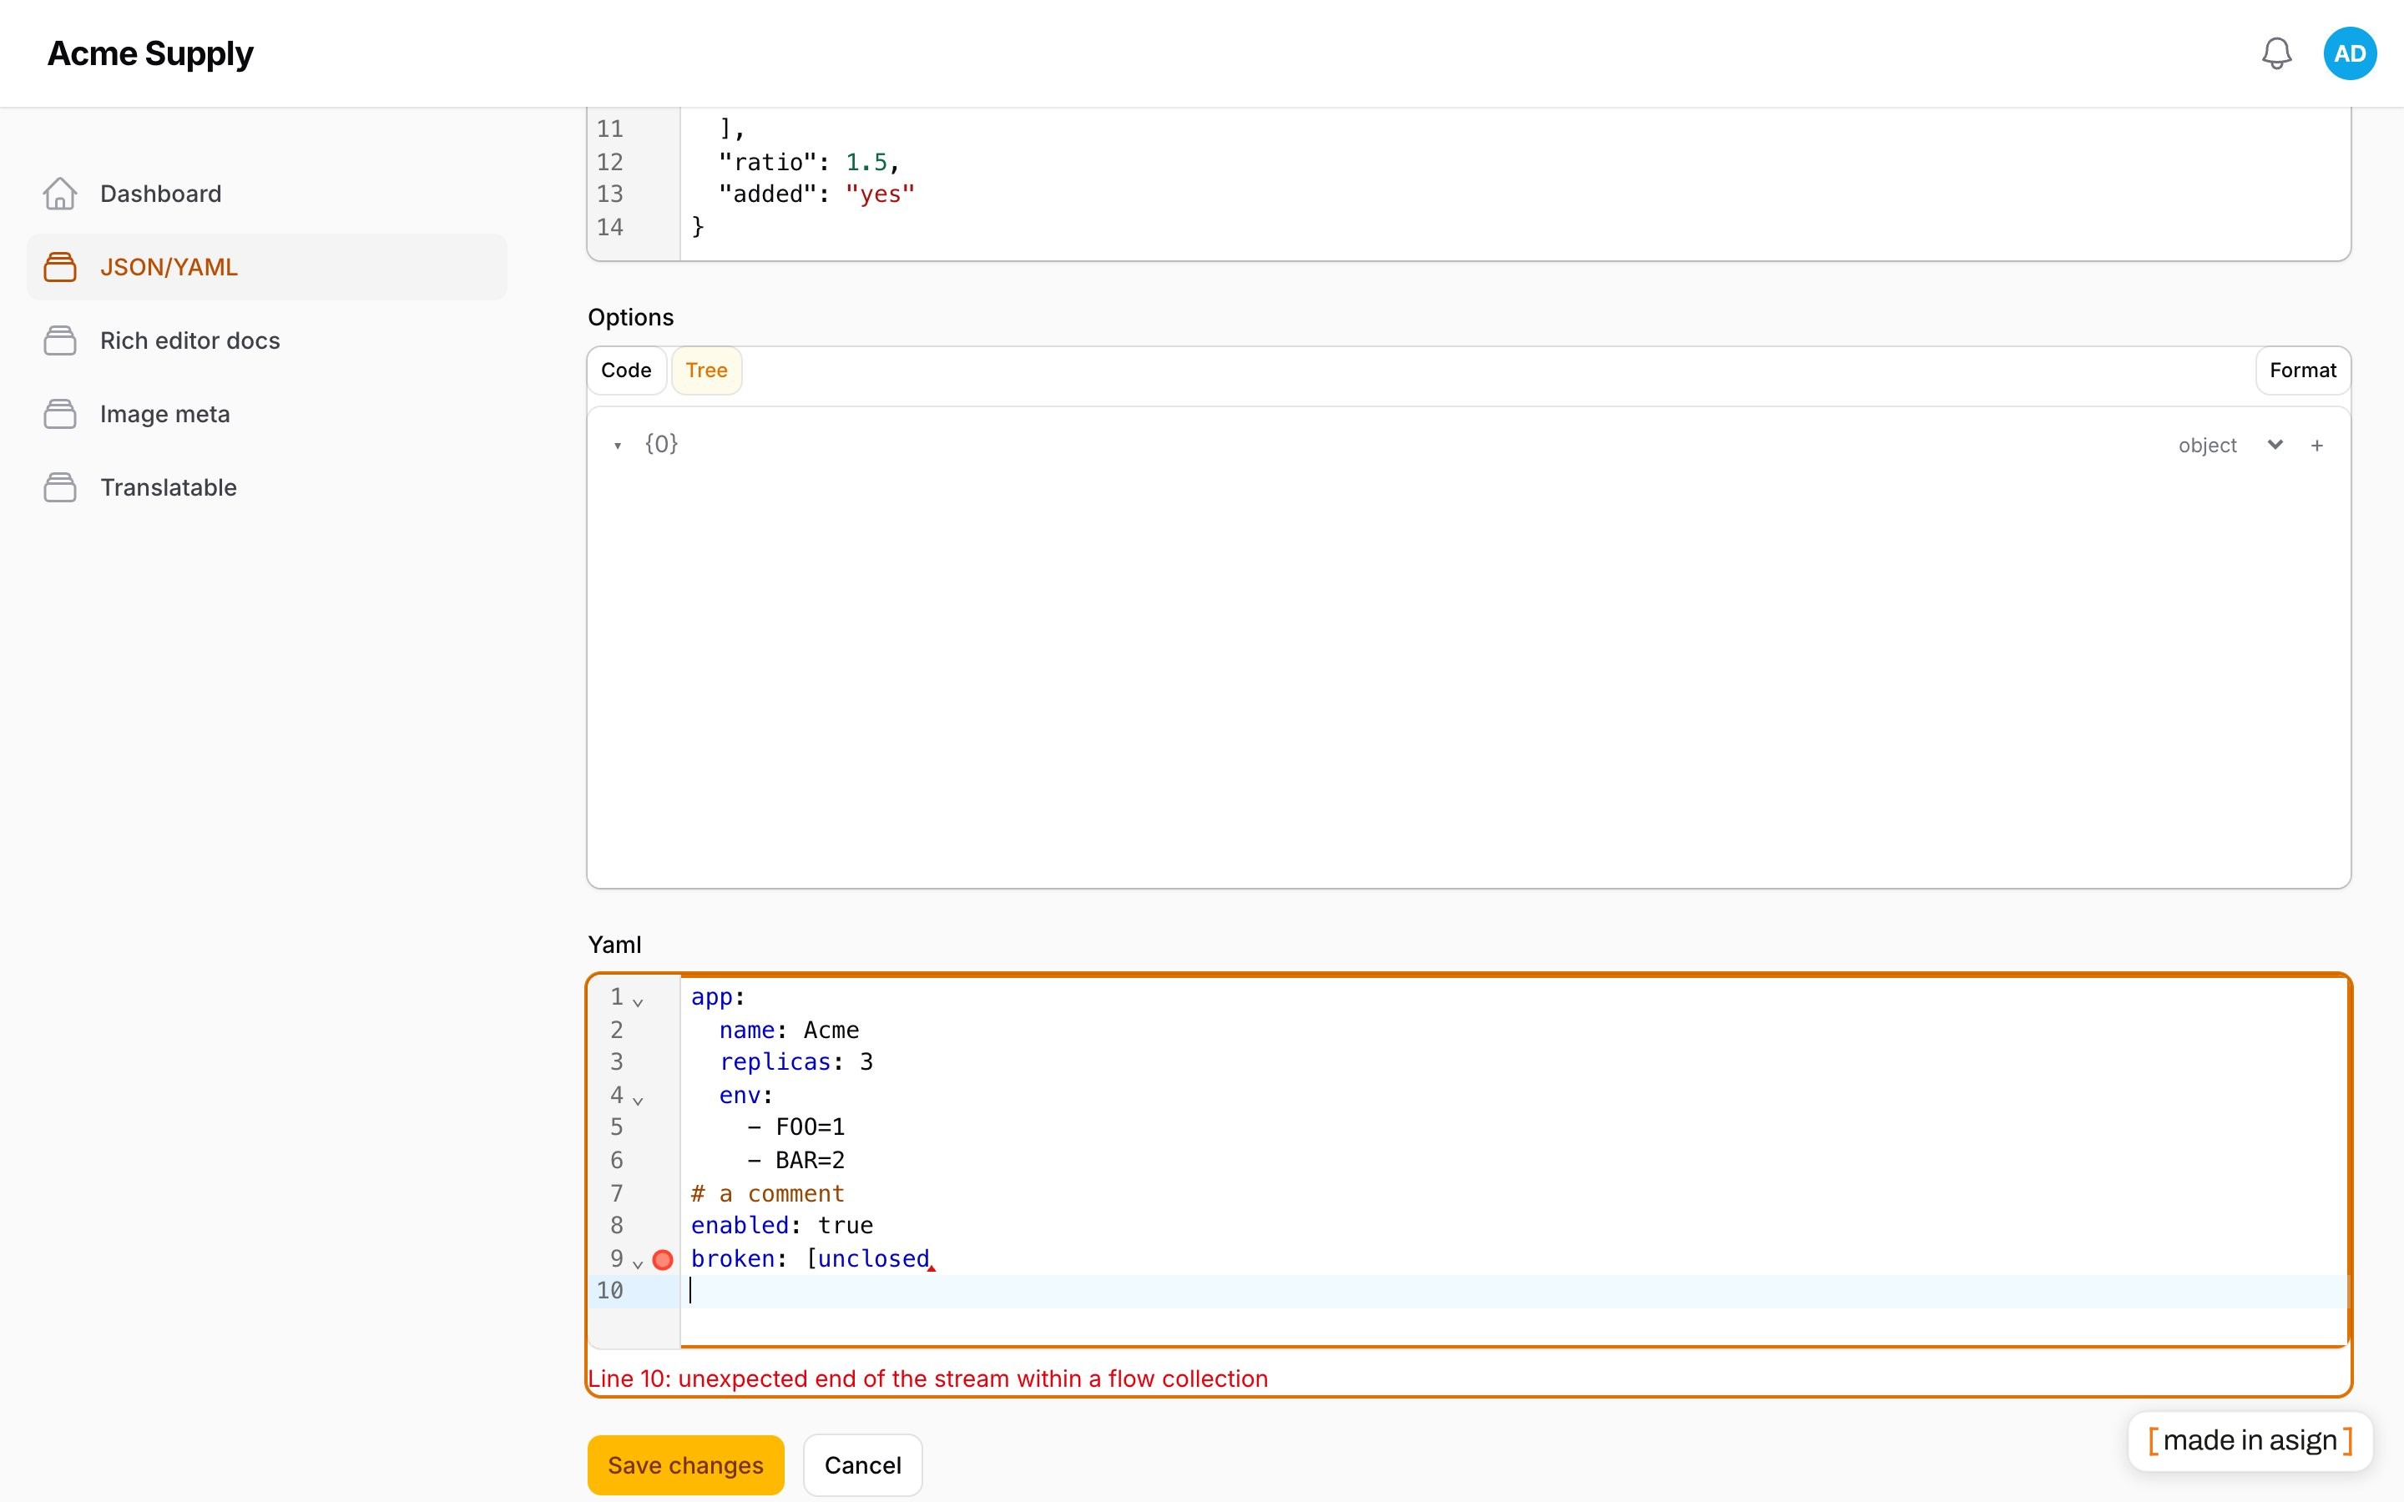2404x1502 pixels.
Task: Click Save changes
Action: pyautogui.click(x=685, y=1465)
